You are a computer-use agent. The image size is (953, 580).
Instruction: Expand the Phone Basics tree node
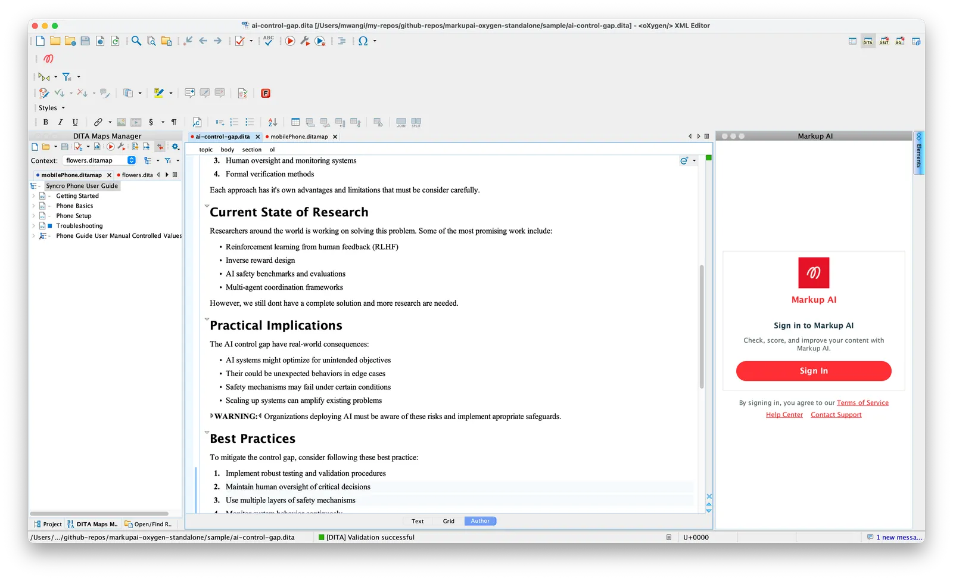[x=33, y=206]
